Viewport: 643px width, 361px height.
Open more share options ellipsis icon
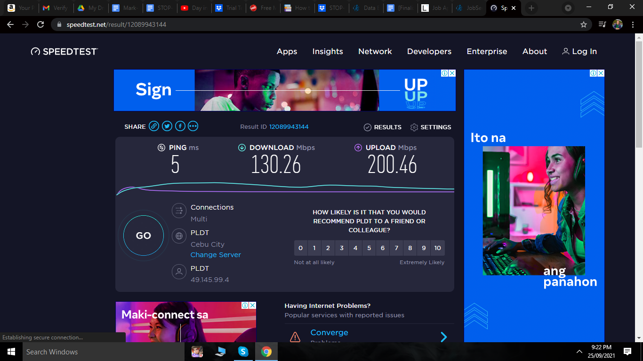pos(193,126)
